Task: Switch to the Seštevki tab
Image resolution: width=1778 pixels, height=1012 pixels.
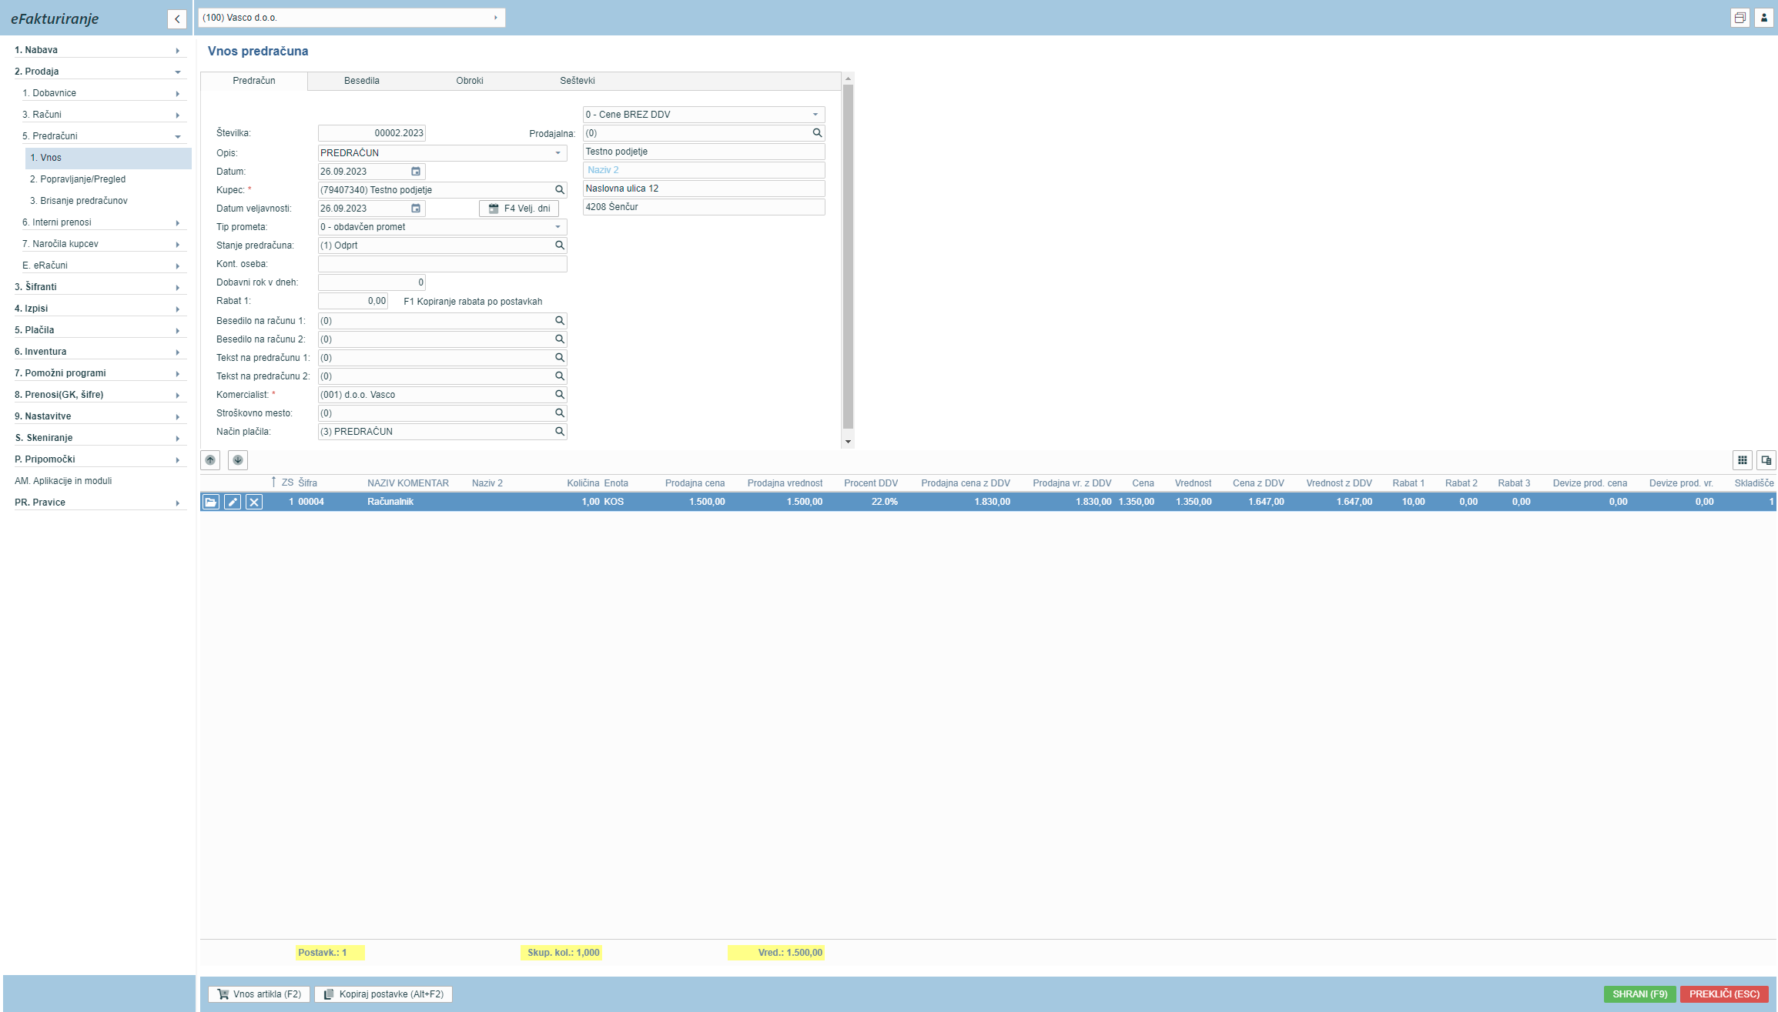Action: tap(578, 81)
